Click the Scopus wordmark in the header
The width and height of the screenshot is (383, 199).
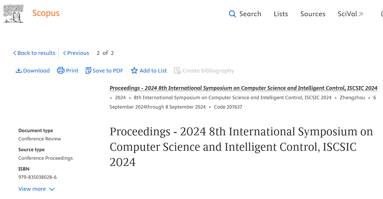pos(46,13)
